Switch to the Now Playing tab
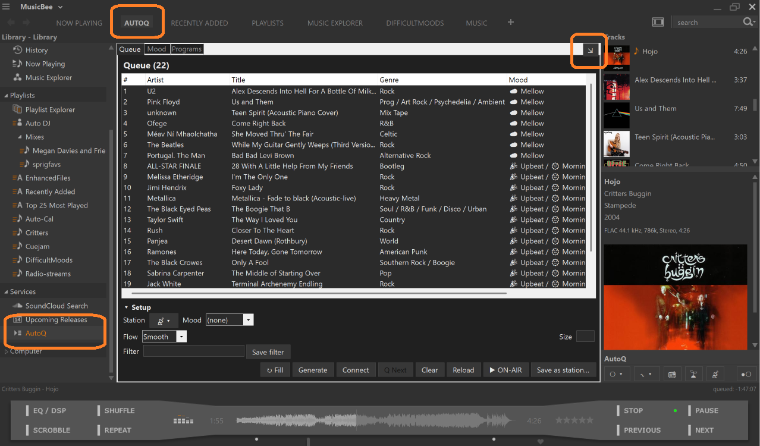 click(x=79, y=23)
